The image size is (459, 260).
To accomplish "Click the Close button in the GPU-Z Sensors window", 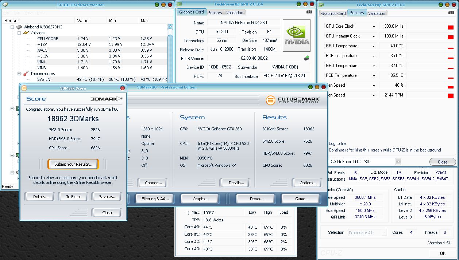I will [443, 162].
